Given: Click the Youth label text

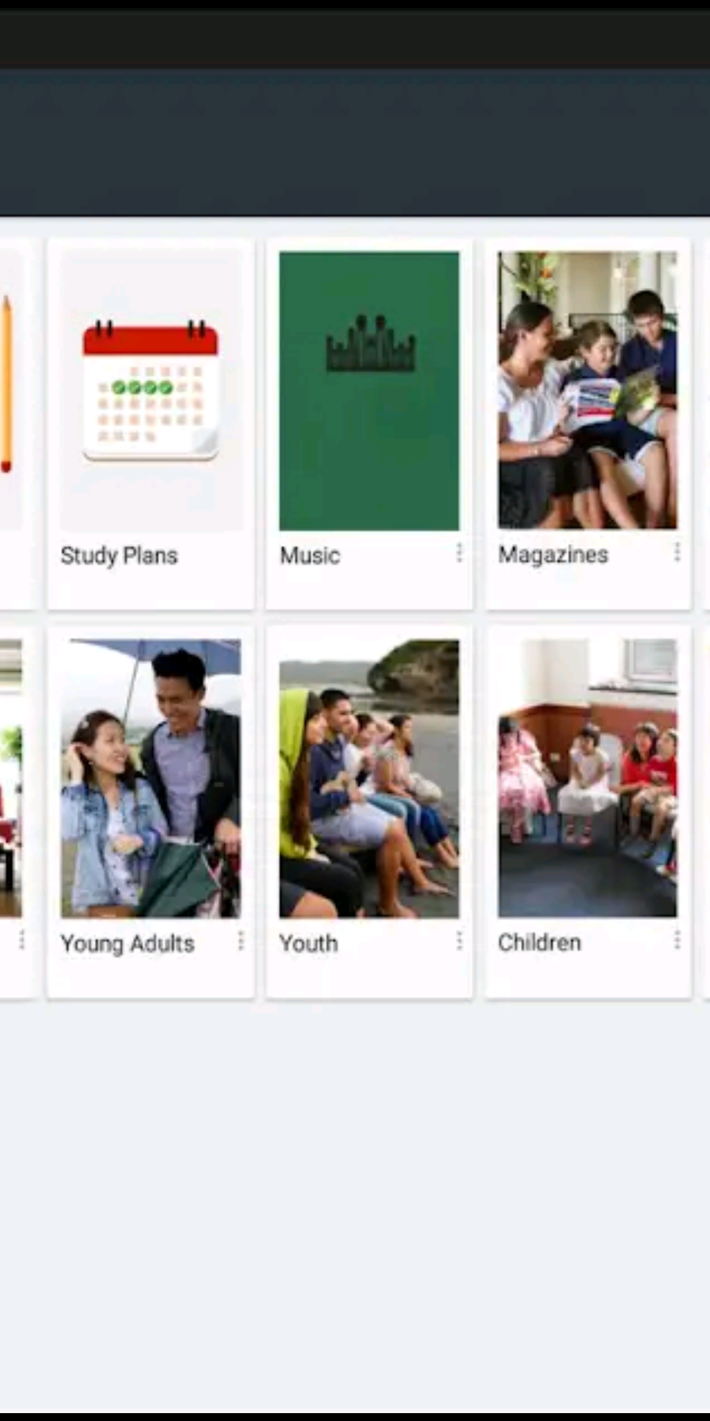Looking at the screenshot, I should click(308, 943).
